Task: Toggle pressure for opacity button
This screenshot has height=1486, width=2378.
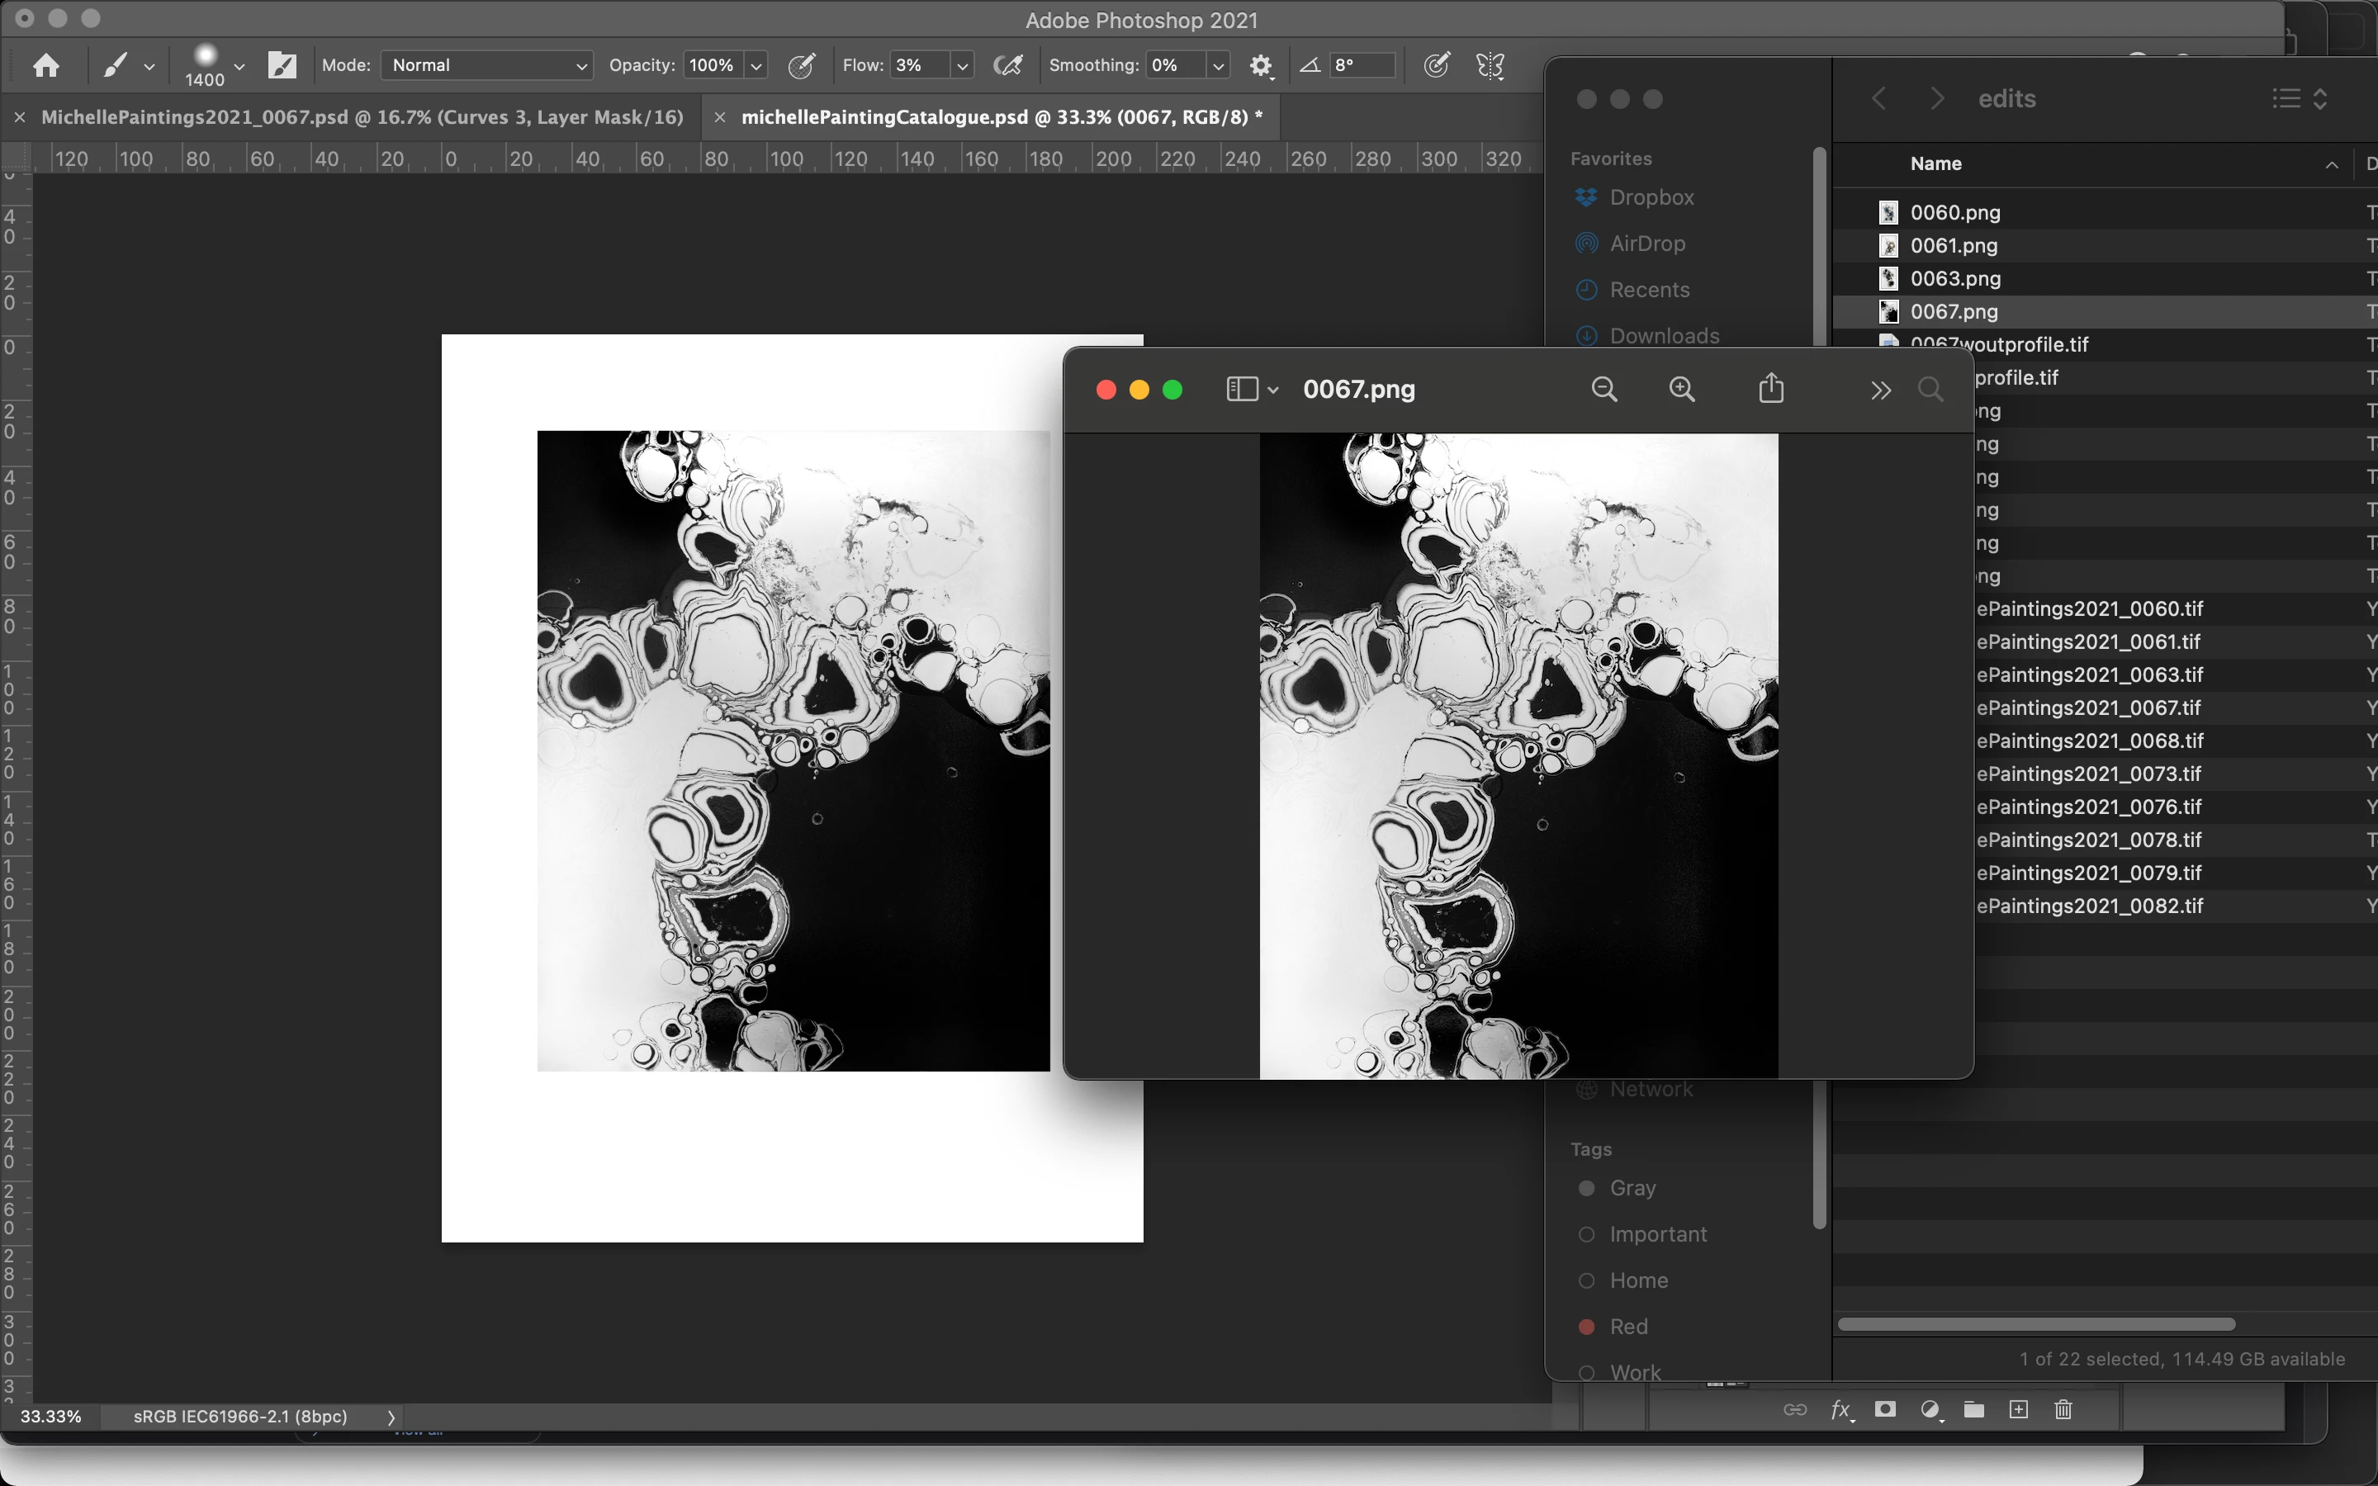Action: (802, 66)
